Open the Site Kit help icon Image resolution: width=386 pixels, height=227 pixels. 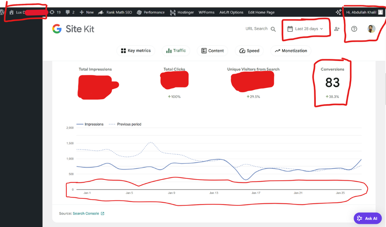[x=354, y=29]
